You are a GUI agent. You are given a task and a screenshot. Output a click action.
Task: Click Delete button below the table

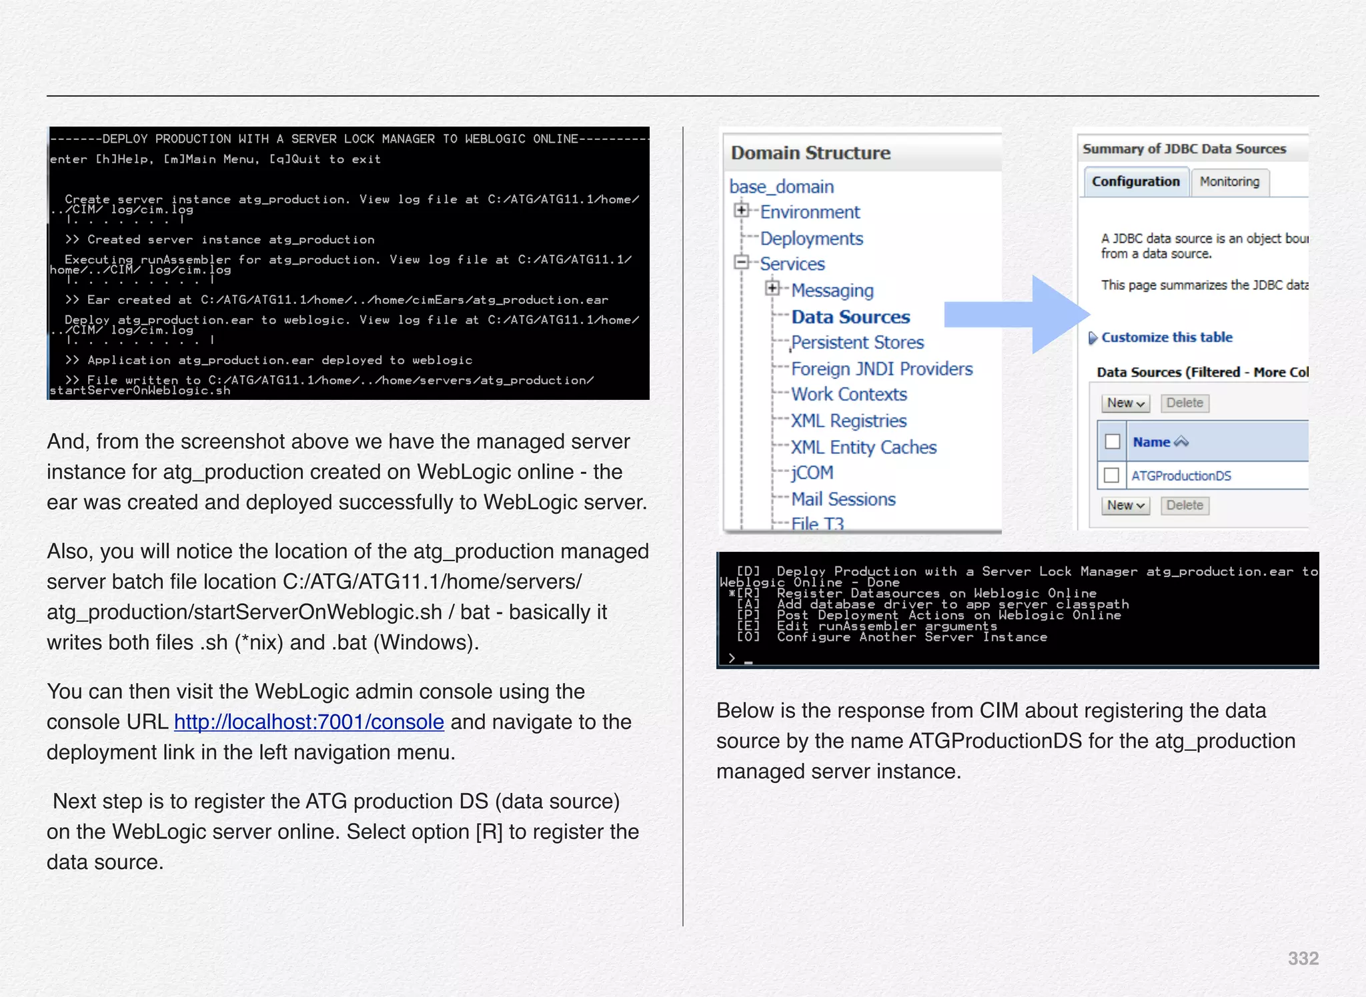click(x=1185, y=506)
